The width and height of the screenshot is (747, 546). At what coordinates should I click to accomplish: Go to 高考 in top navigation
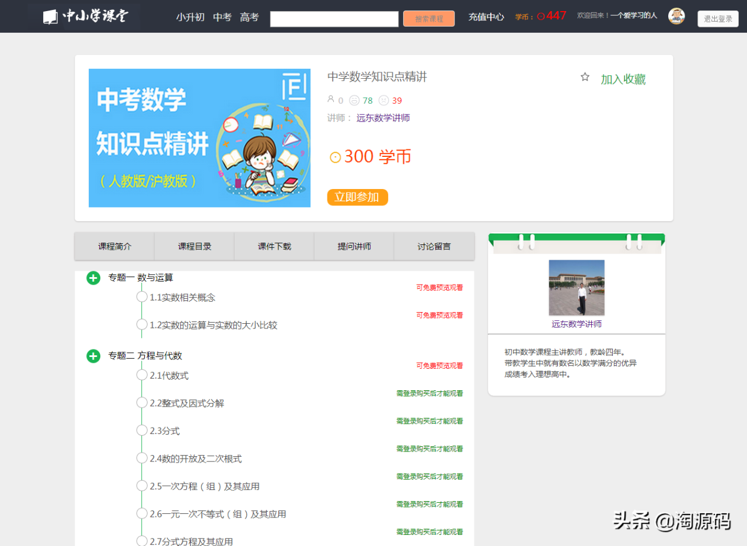point(249,17)
